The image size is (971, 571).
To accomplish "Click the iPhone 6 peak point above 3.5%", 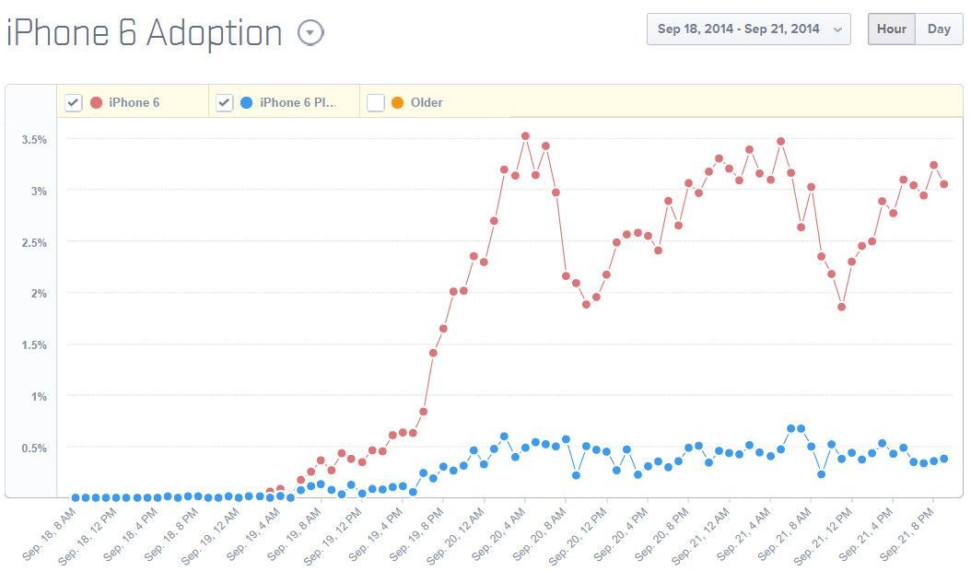I will pos(525,135).
